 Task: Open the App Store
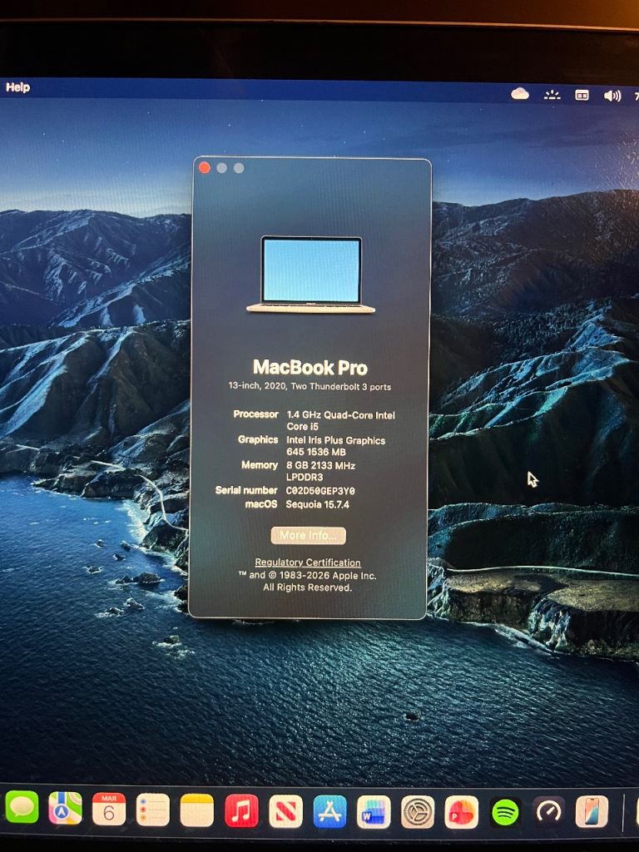click(329, 811)
